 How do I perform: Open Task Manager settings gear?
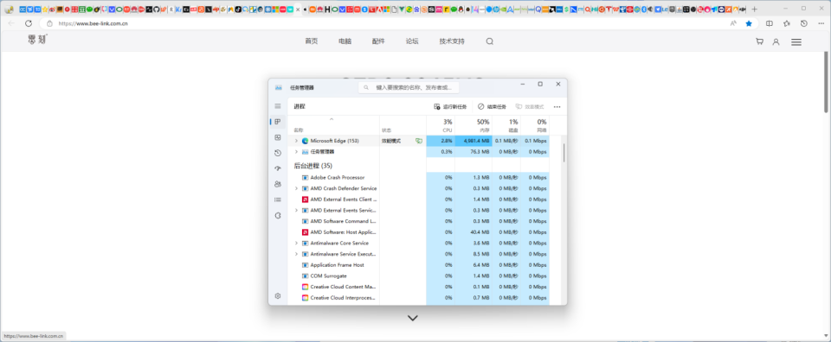(x=278, y=296)
